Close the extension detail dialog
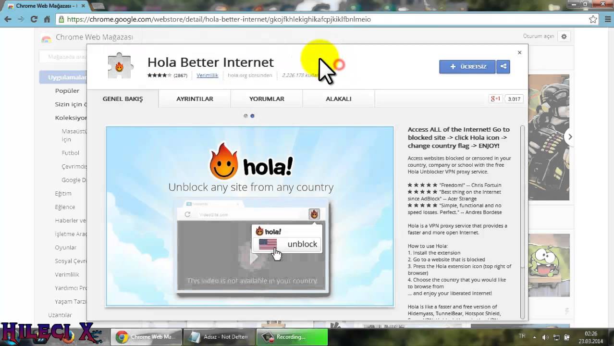The height and width of the screenshot is (346, 614). tap(519, 52)
